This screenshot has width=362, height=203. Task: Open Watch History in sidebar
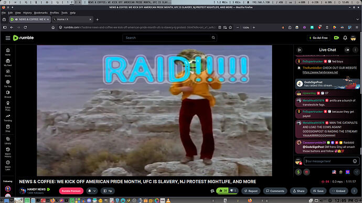coord(8,152)
